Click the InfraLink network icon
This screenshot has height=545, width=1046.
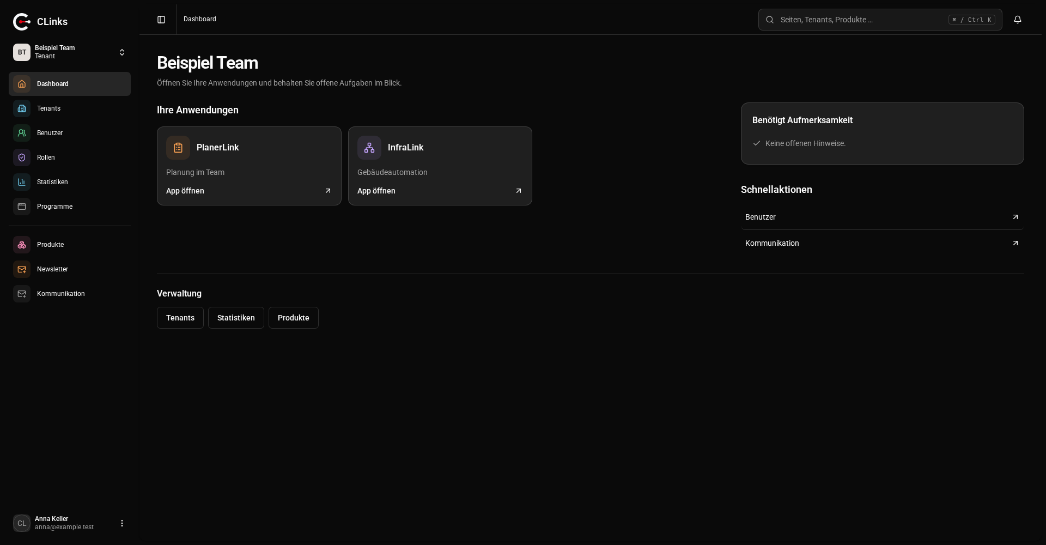(x=369, y=148)
